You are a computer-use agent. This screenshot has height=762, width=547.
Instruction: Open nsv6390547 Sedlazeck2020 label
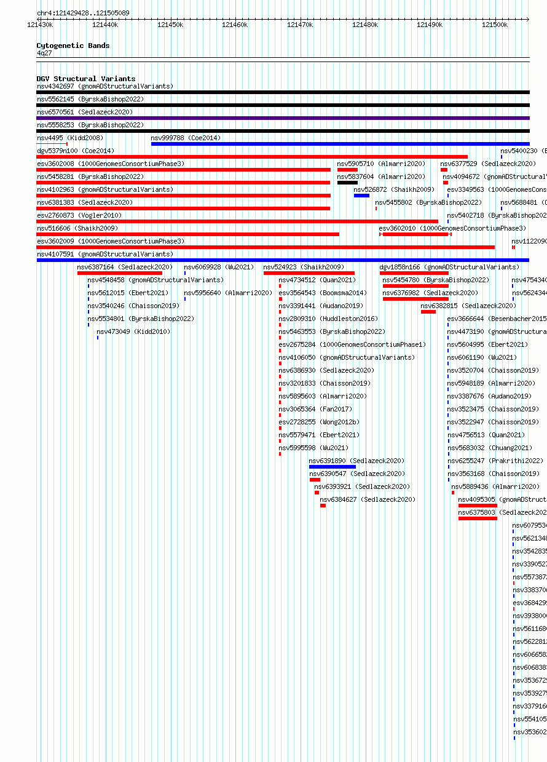click(x=357, y=474)
